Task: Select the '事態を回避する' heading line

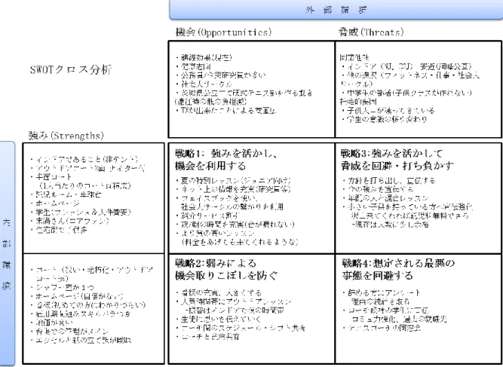Action: tap(377, 275)
